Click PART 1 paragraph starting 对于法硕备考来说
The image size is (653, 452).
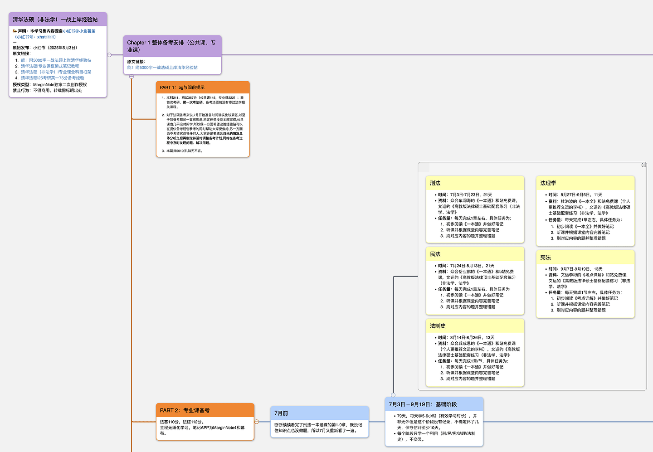click(205, 129)
